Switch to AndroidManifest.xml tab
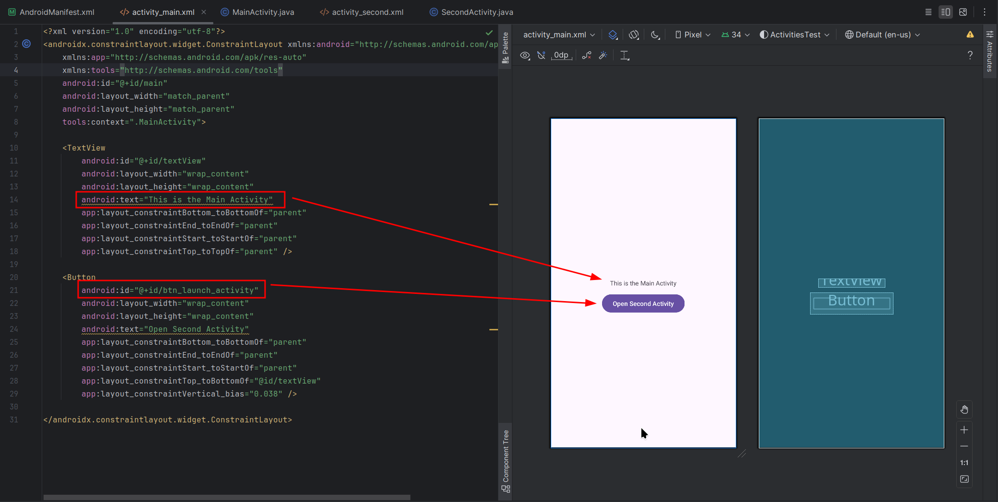Viewport: 998px width, 502px height. pos(52,12)
